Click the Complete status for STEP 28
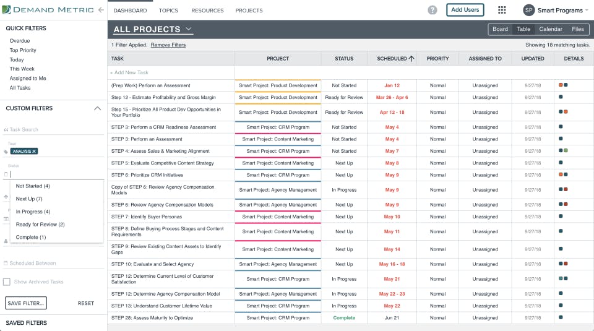 (x=344, y=318)
